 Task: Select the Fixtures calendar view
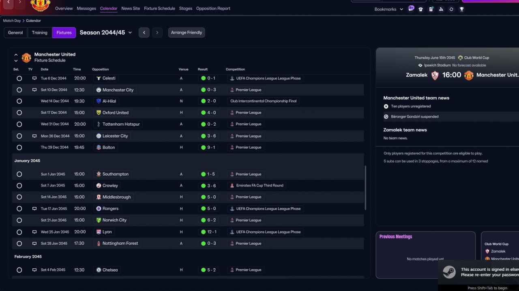pos(64,32)
